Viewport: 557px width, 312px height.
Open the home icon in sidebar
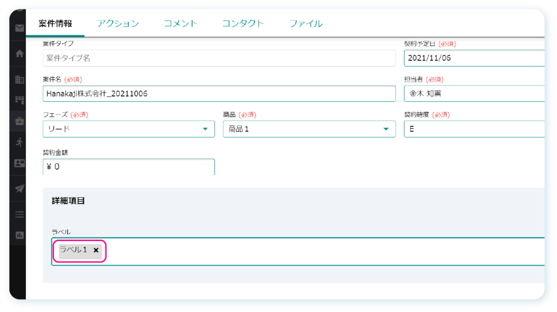point(19,54)
